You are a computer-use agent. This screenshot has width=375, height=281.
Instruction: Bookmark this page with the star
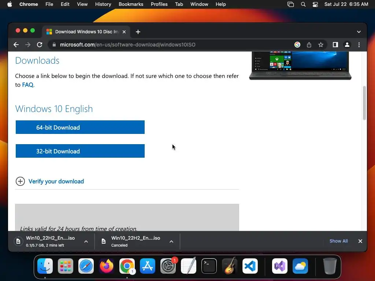pyautogui.click(x=321, y=45)
